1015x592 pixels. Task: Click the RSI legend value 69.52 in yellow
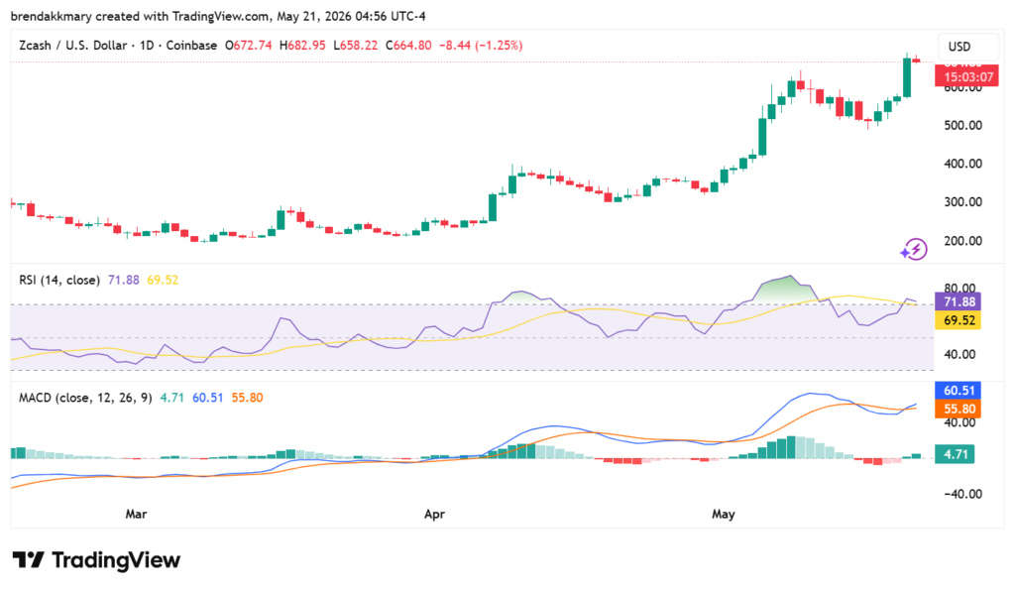click(163, 280)
